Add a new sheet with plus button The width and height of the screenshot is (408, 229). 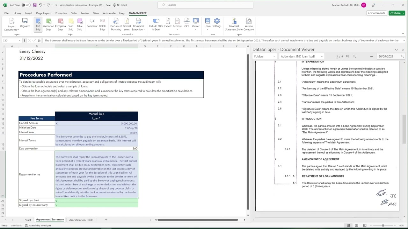pos(106,220)
